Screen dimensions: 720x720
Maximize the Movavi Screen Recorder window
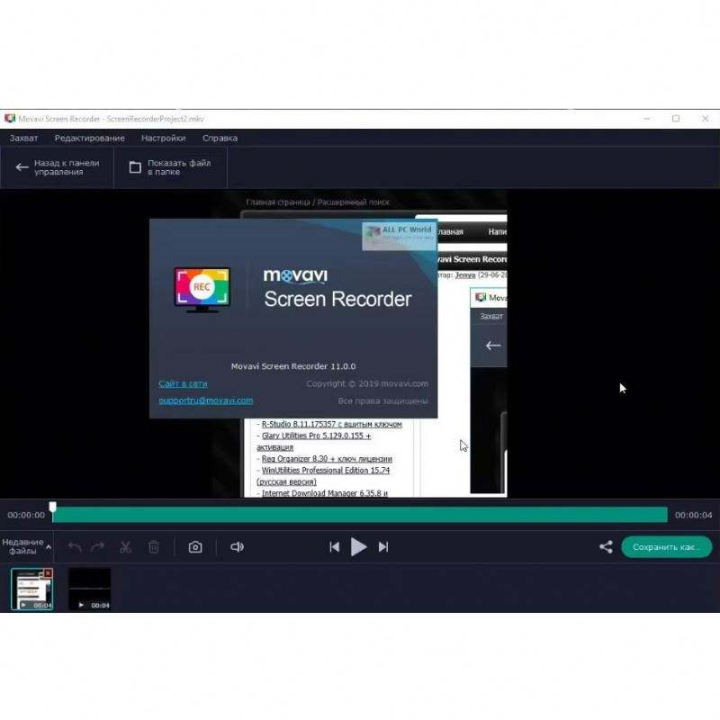tap(676, 119)
